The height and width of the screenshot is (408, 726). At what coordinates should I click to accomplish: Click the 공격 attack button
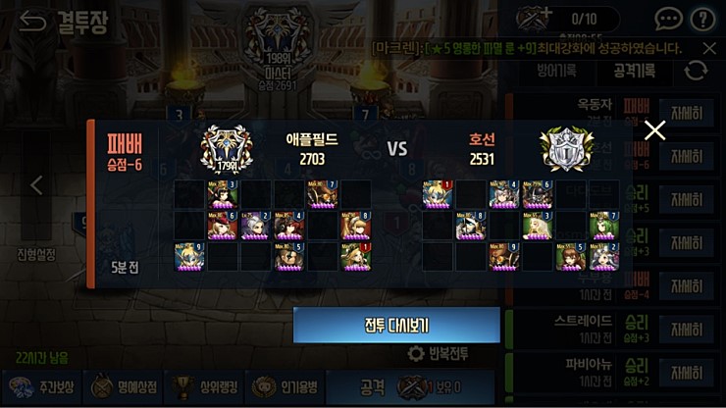(410, 387)
